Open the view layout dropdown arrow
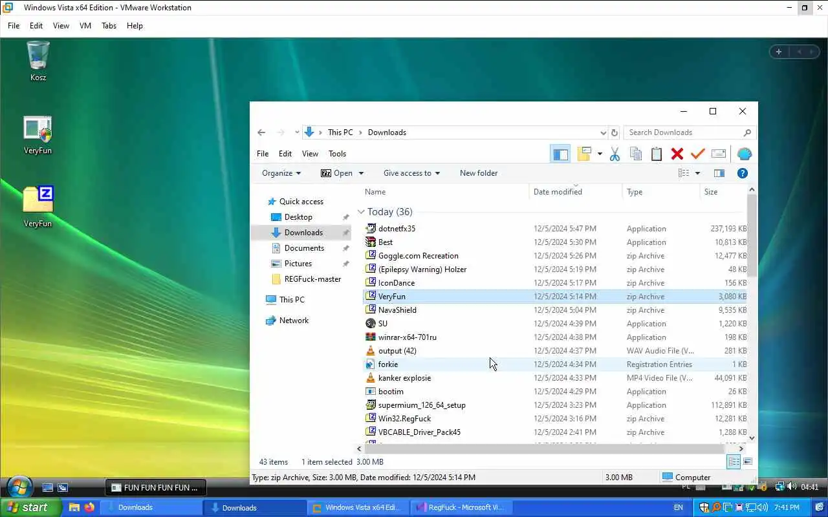Viewport: 828px width, 517px height. [x=697, y=173]
